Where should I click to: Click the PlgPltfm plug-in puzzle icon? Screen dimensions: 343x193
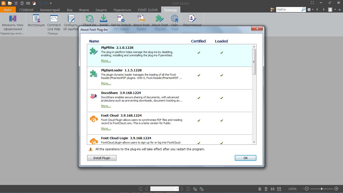(x=94, y=51)
